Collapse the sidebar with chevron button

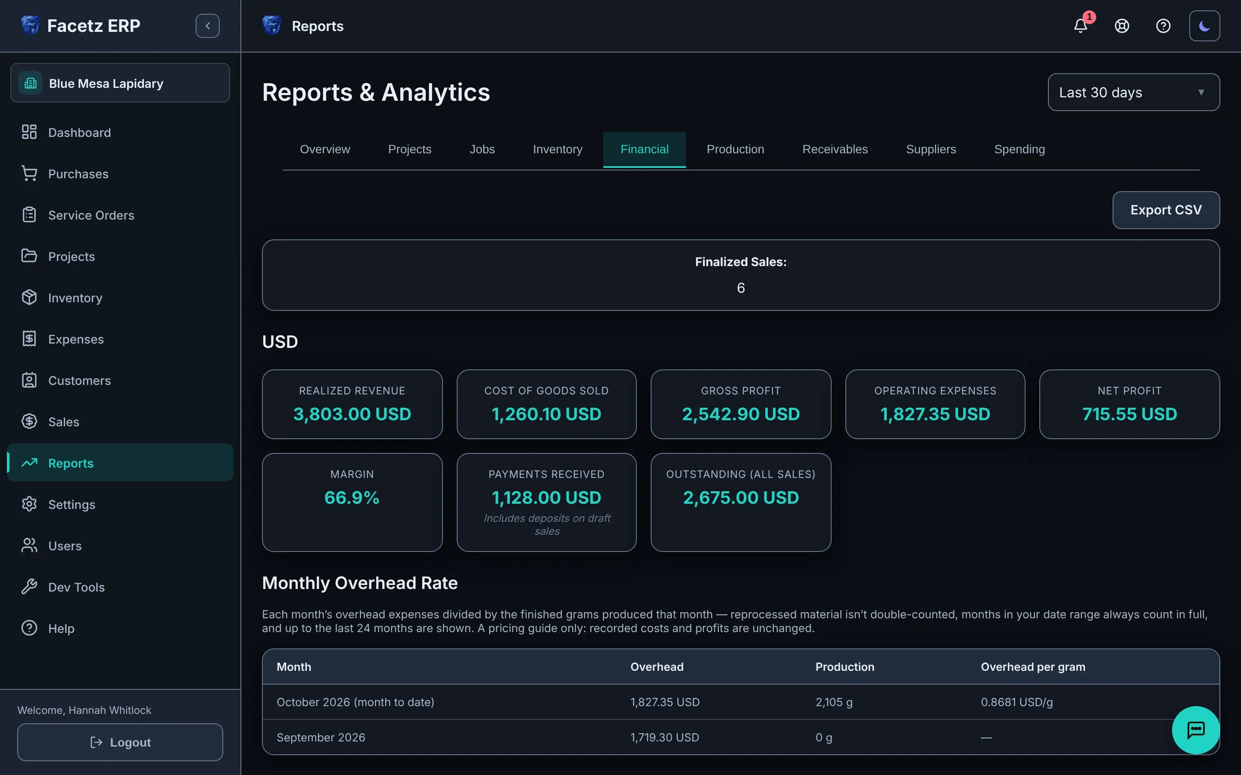pyautogui.click(x=208, y=26)
